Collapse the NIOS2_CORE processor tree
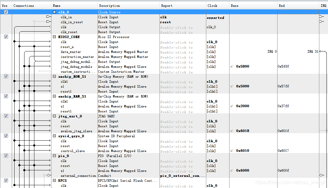328x188 pixels. click(54, 37)
